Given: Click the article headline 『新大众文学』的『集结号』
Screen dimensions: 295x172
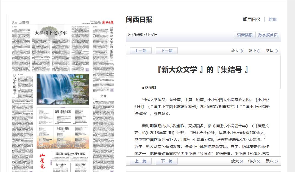Looking at the screenshot, I should (x=203, y=70).
